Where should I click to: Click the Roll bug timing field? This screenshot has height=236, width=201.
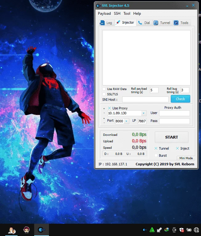point(185,90)
